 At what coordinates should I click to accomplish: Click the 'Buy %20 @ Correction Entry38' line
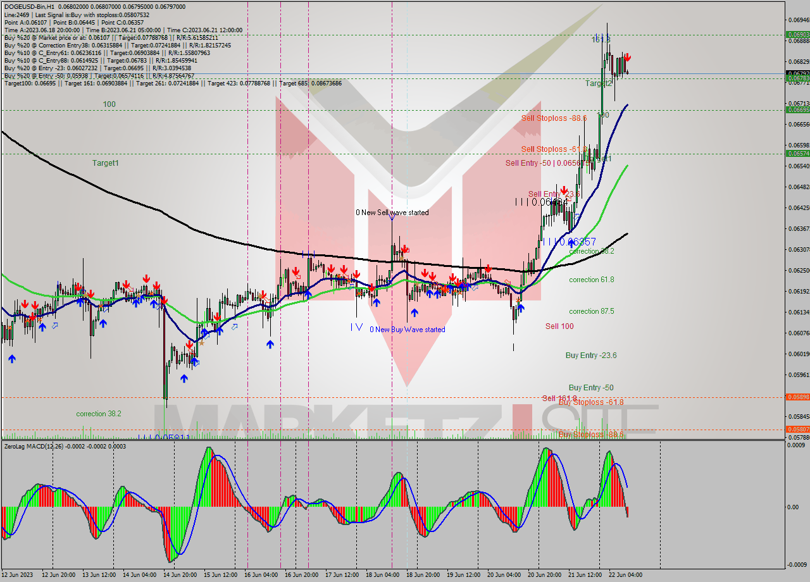[x=117, y=45]
